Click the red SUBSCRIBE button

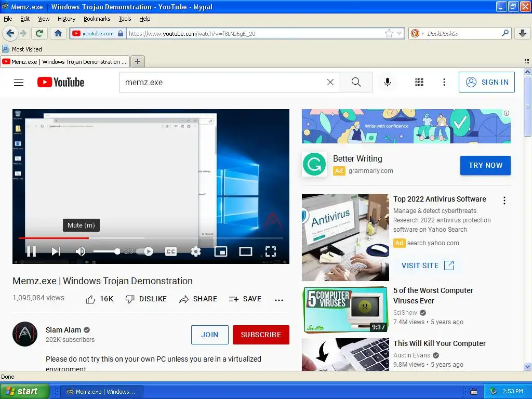[x=261, y=335]
